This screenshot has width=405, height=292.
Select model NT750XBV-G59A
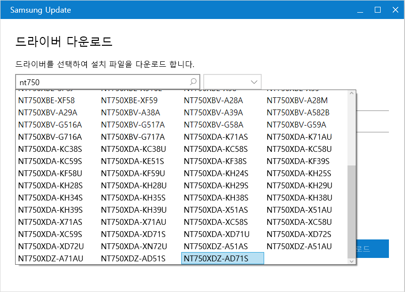[x=296, y=125]
